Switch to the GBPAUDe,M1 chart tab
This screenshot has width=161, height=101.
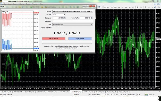64,92
